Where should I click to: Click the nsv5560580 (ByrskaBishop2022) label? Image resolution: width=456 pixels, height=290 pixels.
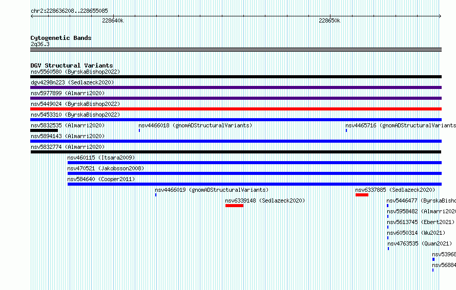pos(75,72)
